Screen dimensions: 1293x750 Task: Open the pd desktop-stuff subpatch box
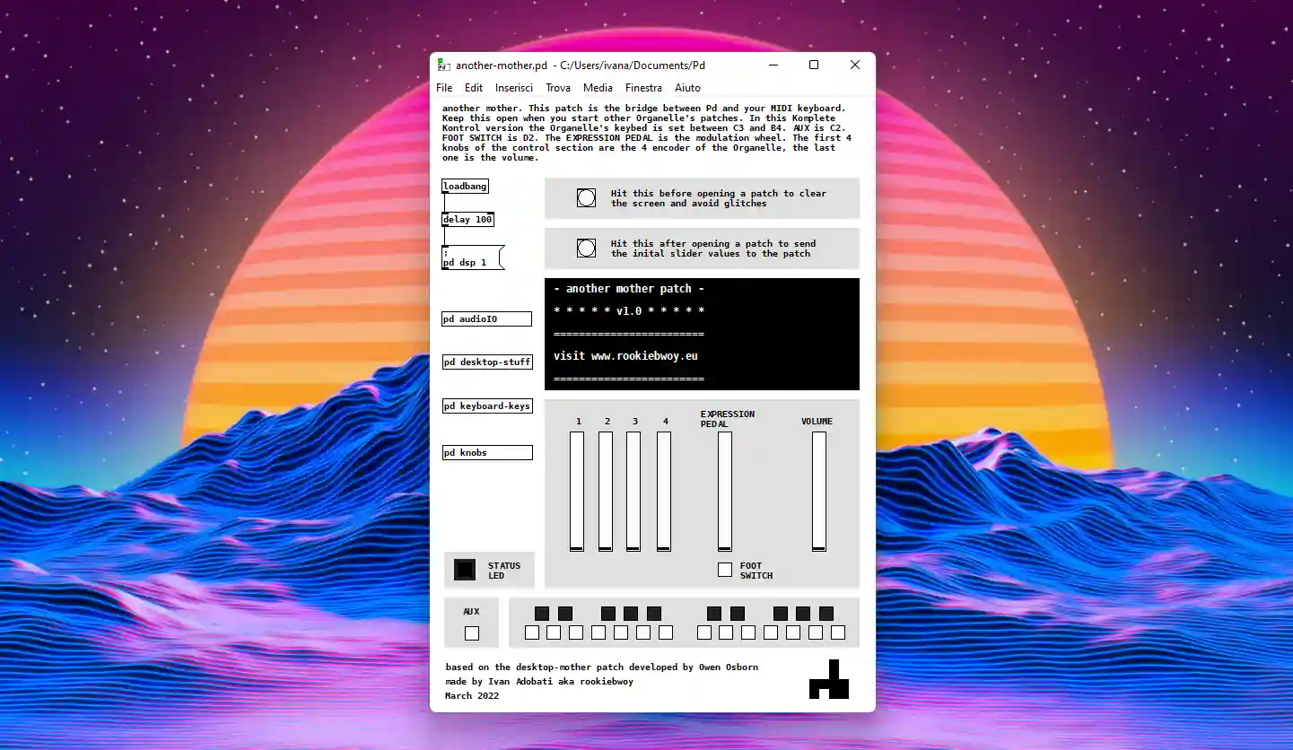click(487, 362)
